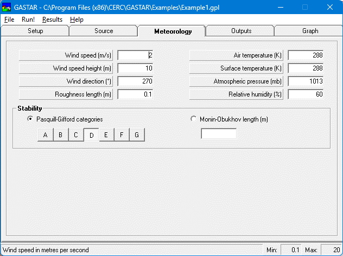343x256 pixels.
Task: Go to the Setup tab
Action: tap(35, 31)
